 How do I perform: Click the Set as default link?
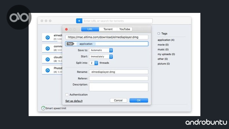[74, 101]
